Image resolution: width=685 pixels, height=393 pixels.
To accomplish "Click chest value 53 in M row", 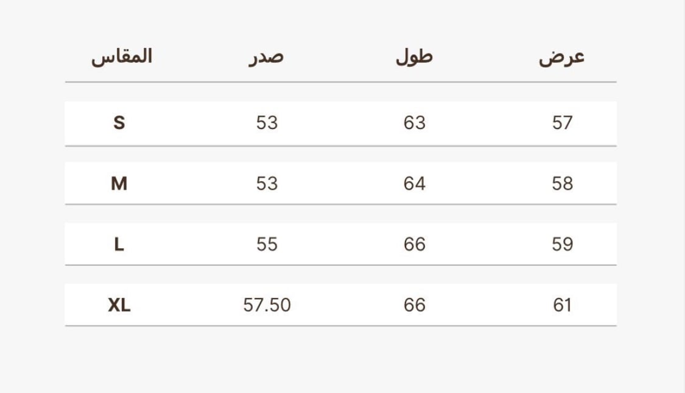I will pyautogui.click(x=267, y=183).
